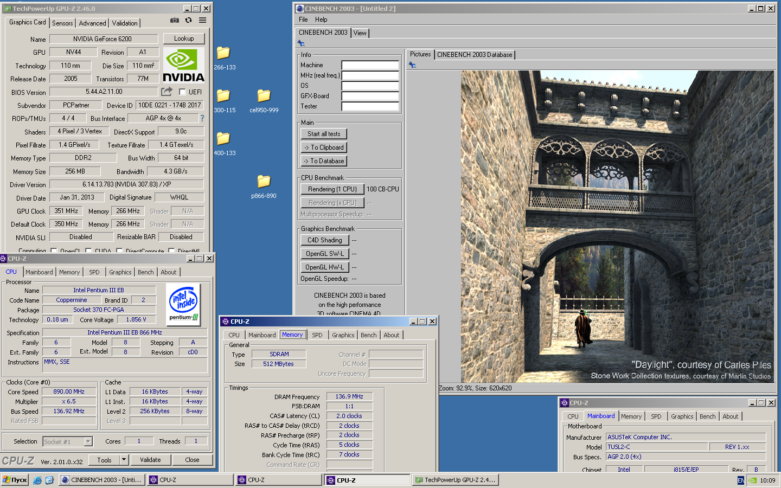Run the OpenGL HW-L benchmark
The width and height of the screenshot is (781, 488).
click(324, 267)
